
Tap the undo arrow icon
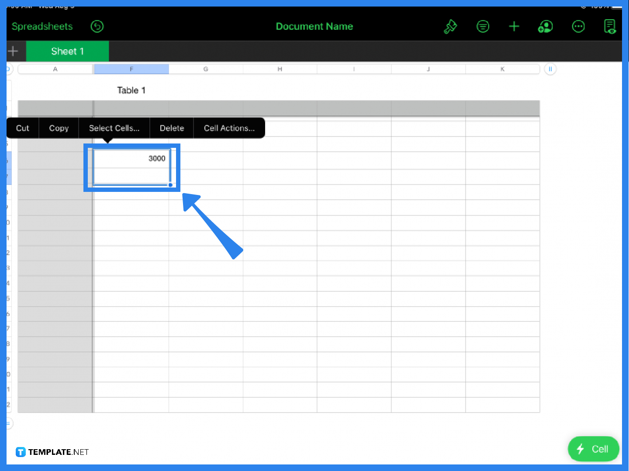coord(97,27)
